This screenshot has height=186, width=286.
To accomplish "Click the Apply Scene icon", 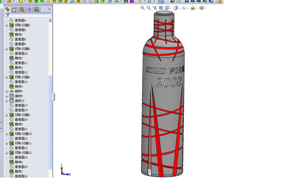I will (193, 8).
